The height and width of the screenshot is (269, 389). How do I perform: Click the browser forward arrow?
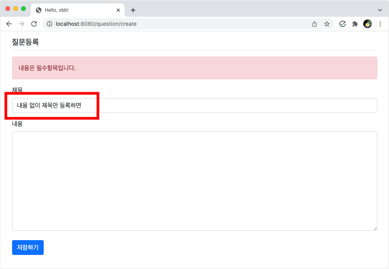pos(21,24)
